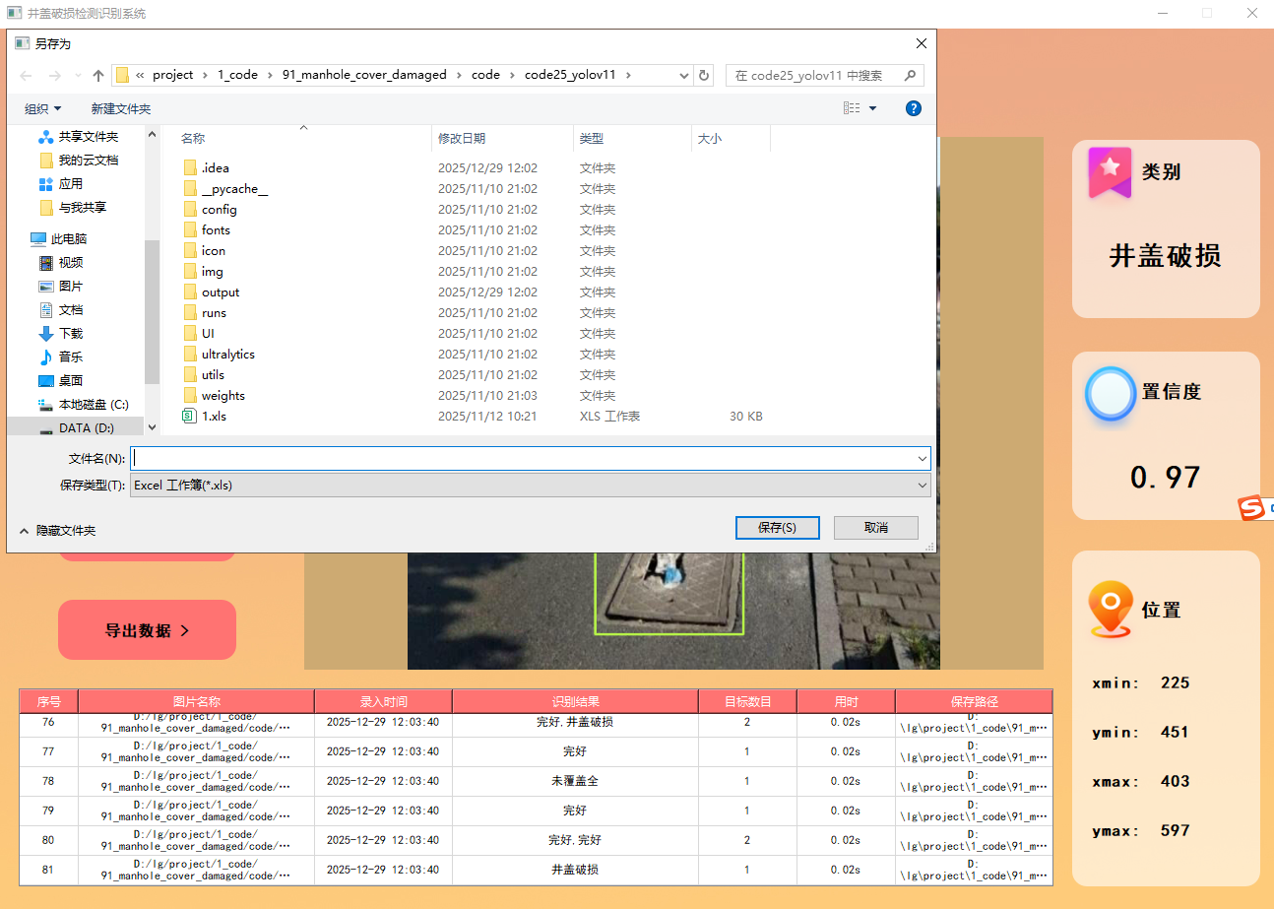Select the config folder
The height and width of the screenshot is (909, 1274).
pyautogui.click(x=209, y=209)
